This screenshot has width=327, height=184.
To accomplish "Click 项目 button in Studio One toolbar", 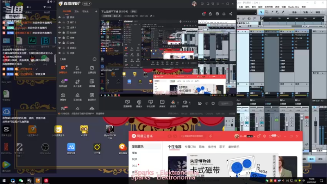I will [x=318, y=12].
